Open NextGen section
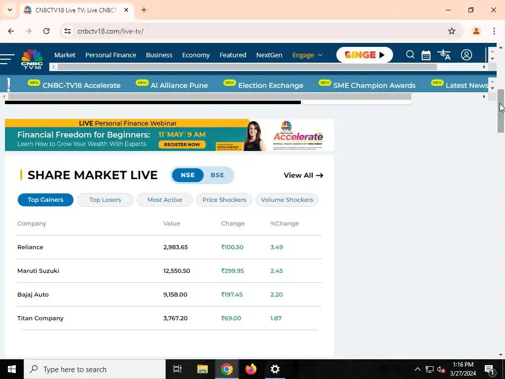 click(269, 55)
